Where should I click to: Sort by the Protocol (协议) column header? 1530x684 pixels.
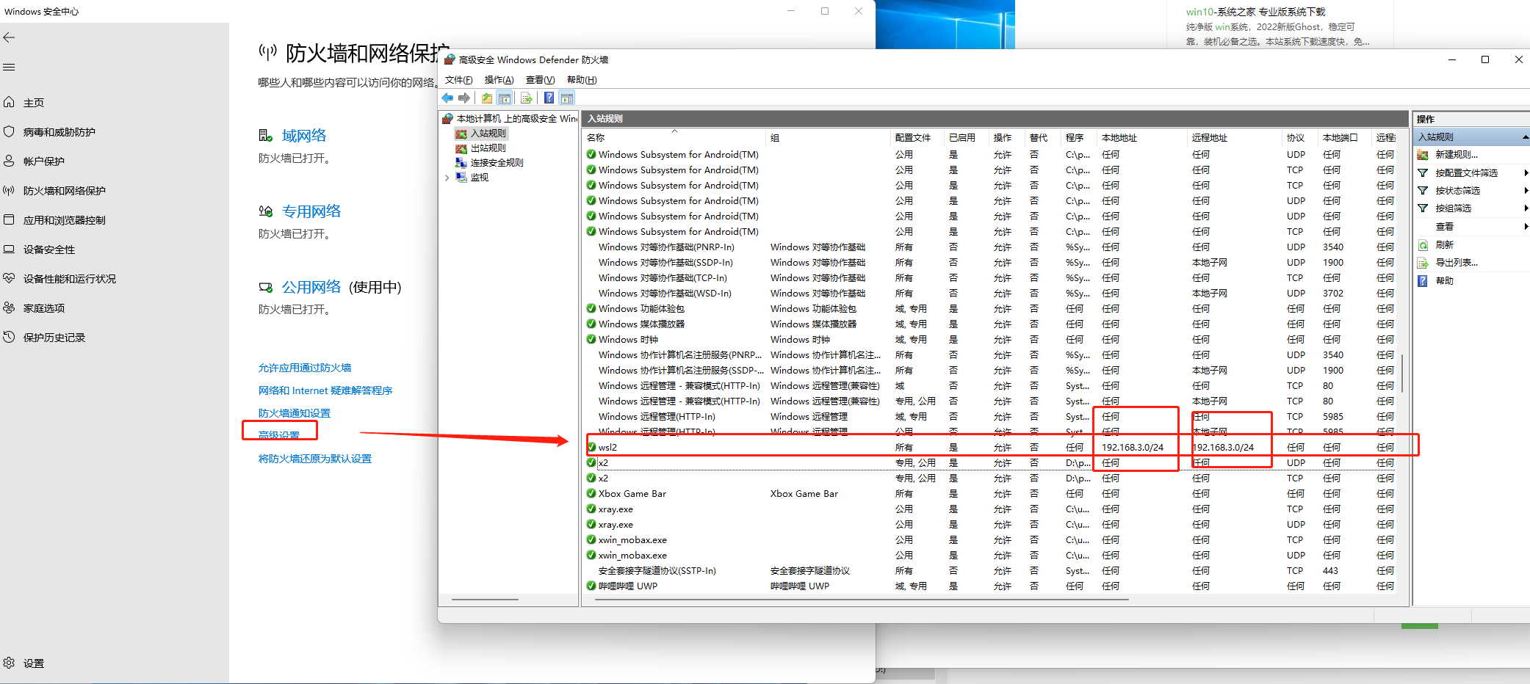1301,137
